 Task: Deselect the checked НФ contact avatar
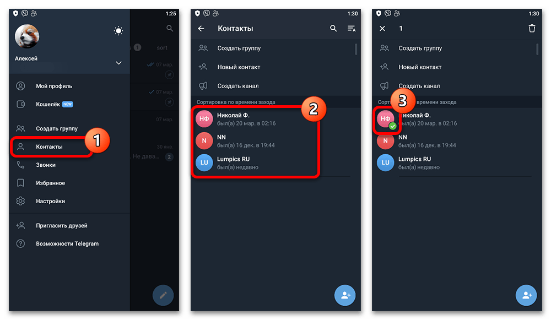tap(386, 119)
